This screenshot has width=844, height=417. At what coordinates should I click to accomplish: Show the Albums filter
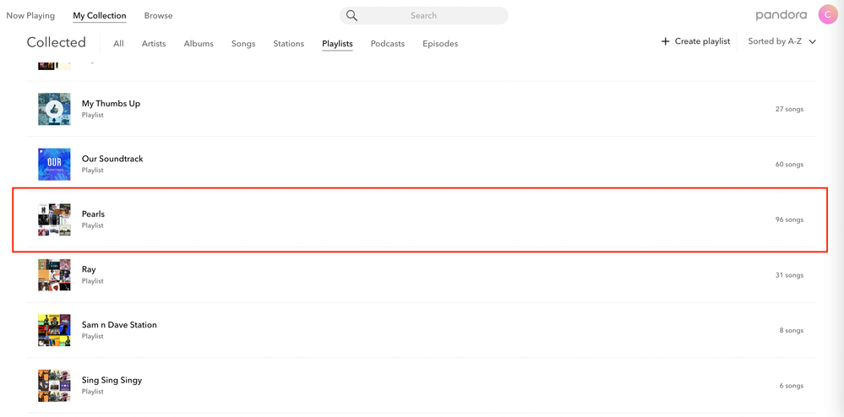pos(199,43)
